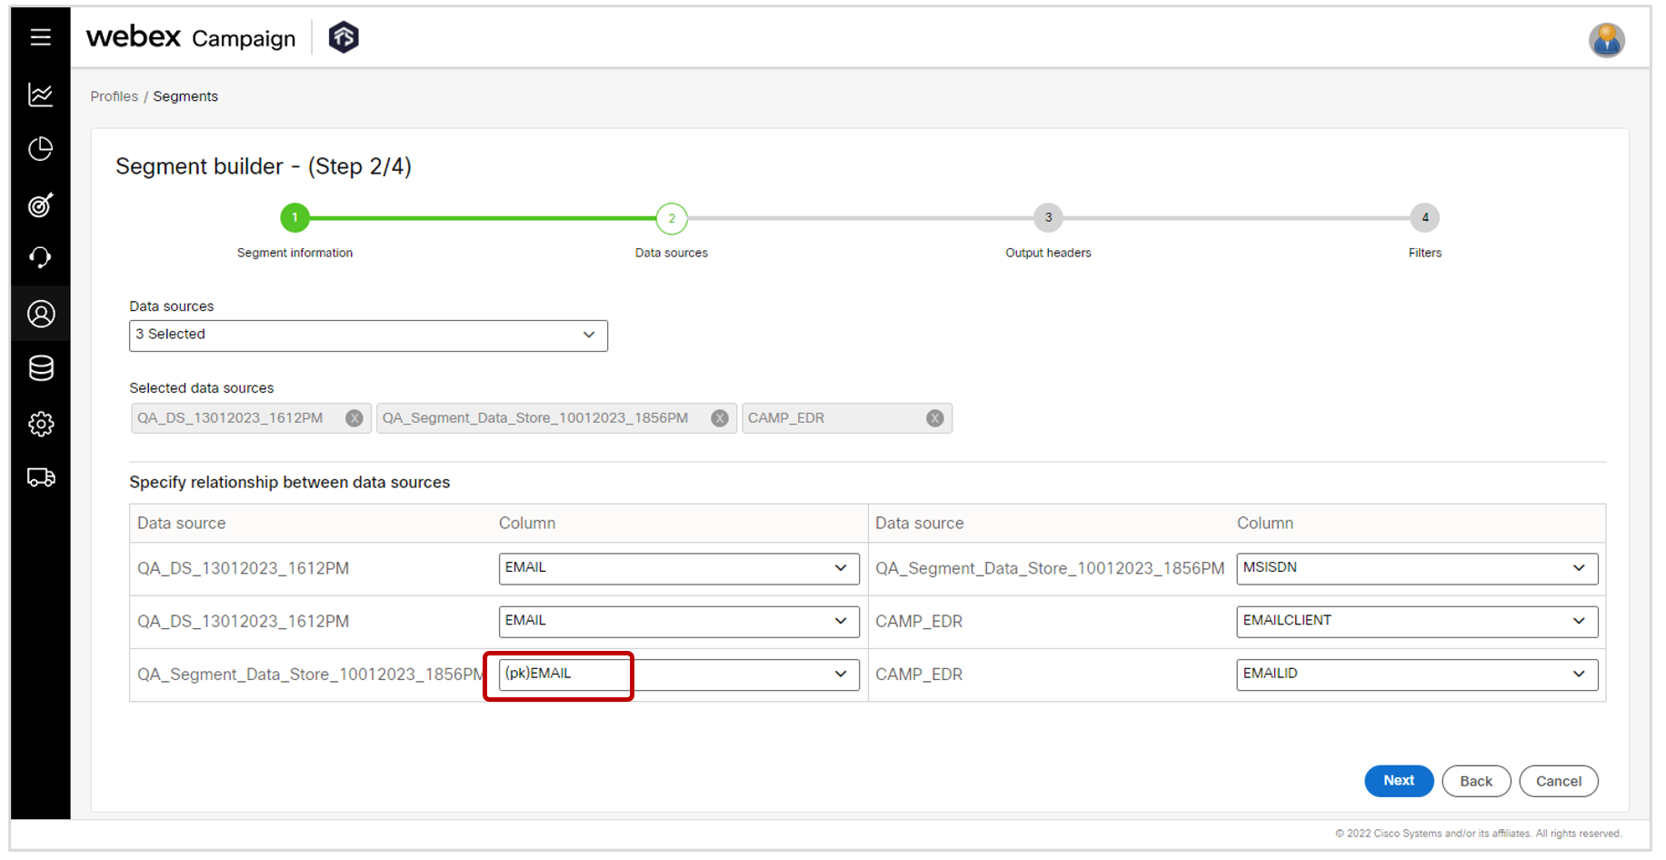Click the 'Output headers' step label
The image size is (1666, 860).
(1048, 253)
